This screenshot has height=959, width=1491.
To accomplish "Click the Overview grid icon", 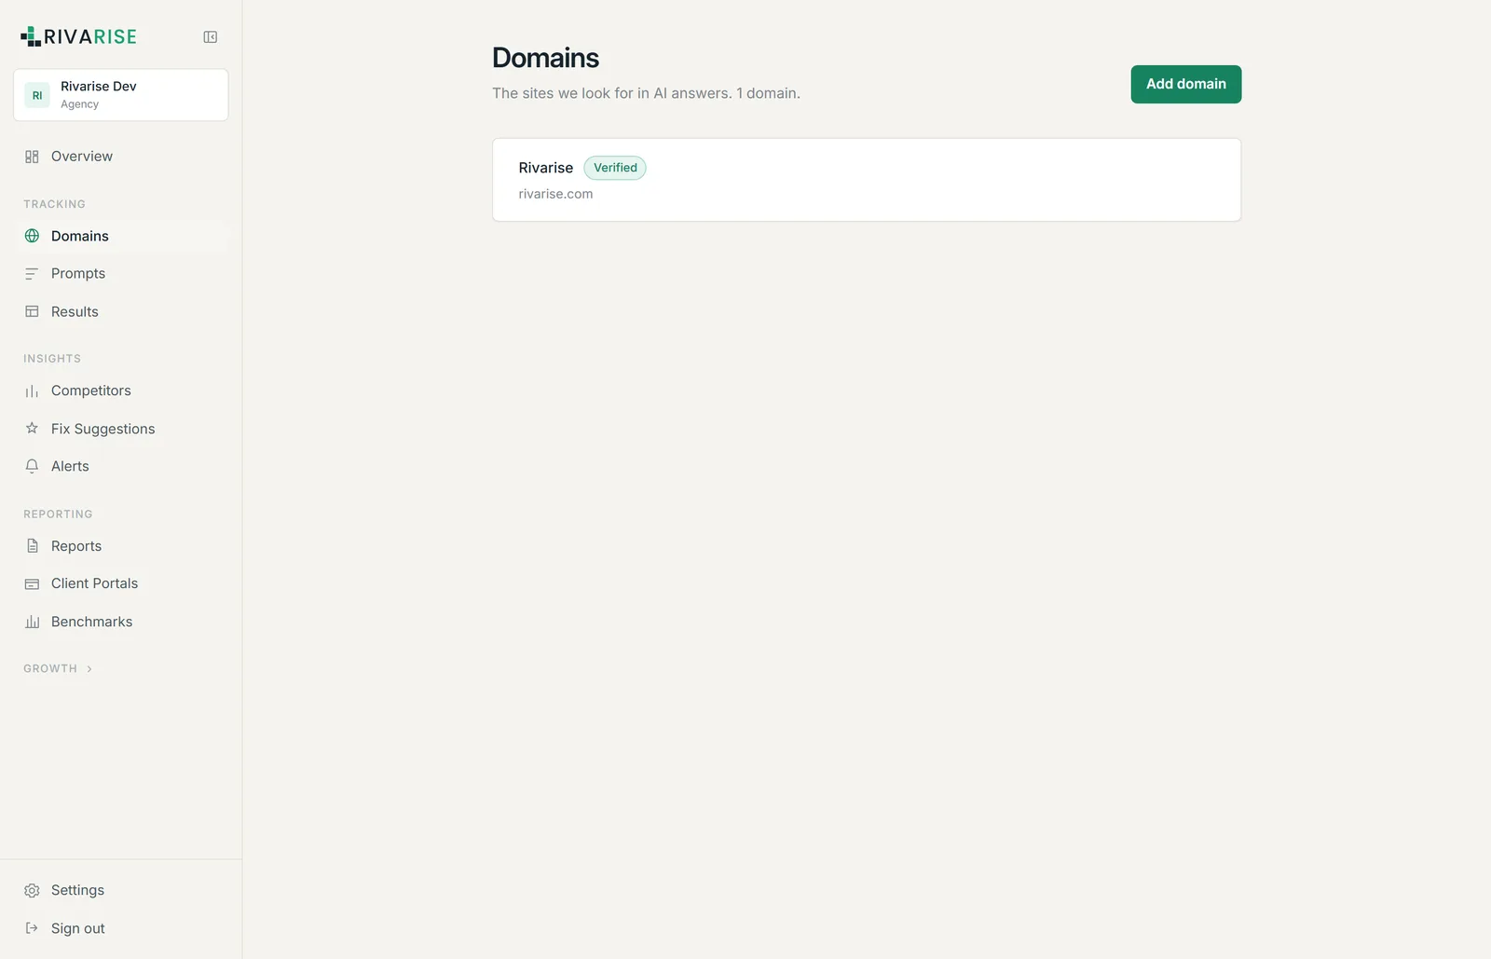I will (32, 157).
